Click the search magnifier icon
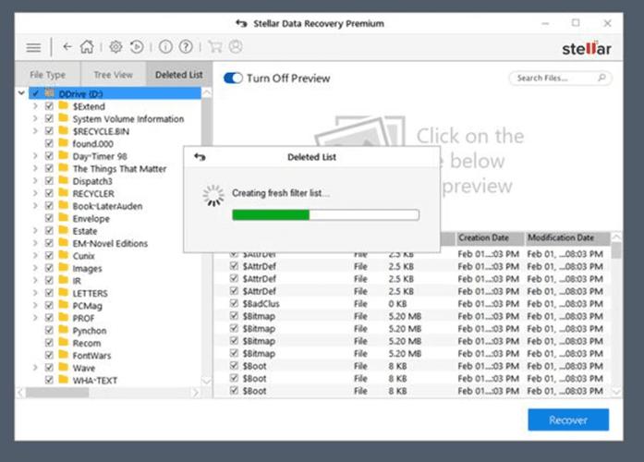The image size is (644, 462). 601,78
